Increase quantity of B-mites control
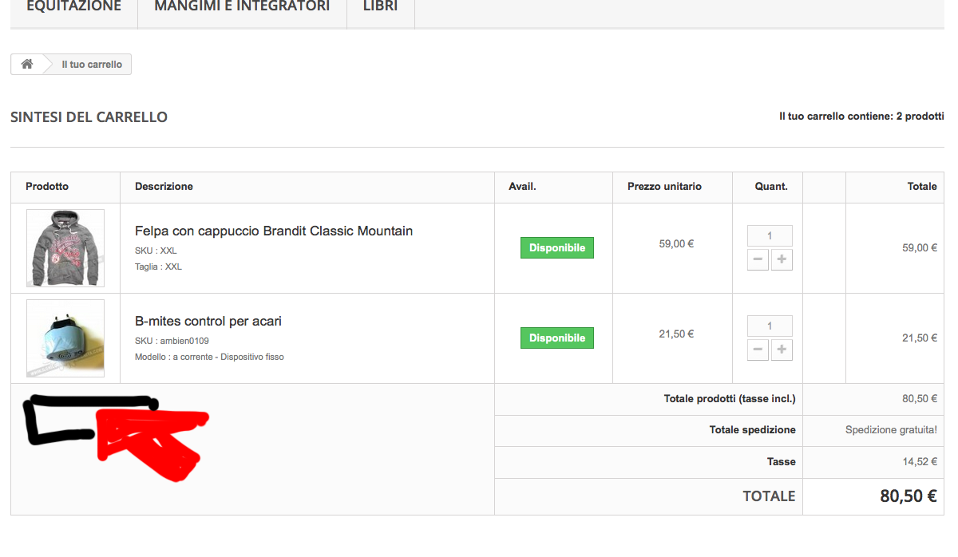958x557 pixels. pyautogui.click(x=782, y=350)
